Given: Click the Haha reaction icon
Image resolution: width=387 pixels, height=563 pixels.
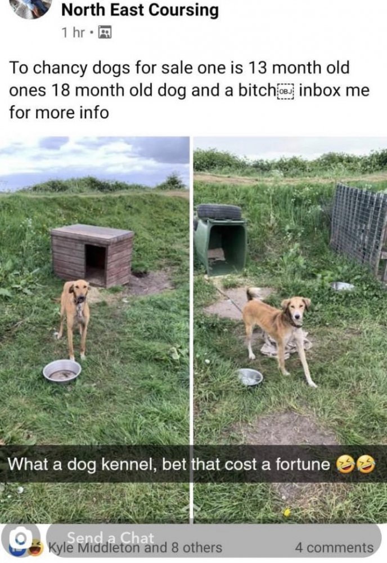Looking at the screenshot, I should click(x=35, y=548).
